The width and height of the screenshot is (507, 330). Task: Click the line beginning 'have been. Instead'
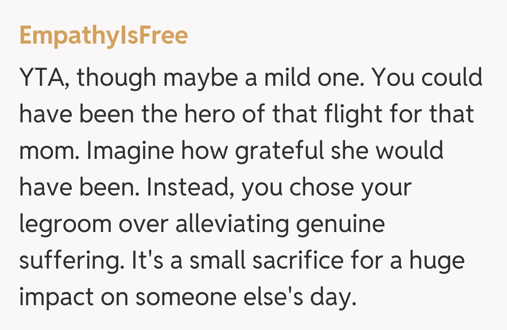(215, 187)
